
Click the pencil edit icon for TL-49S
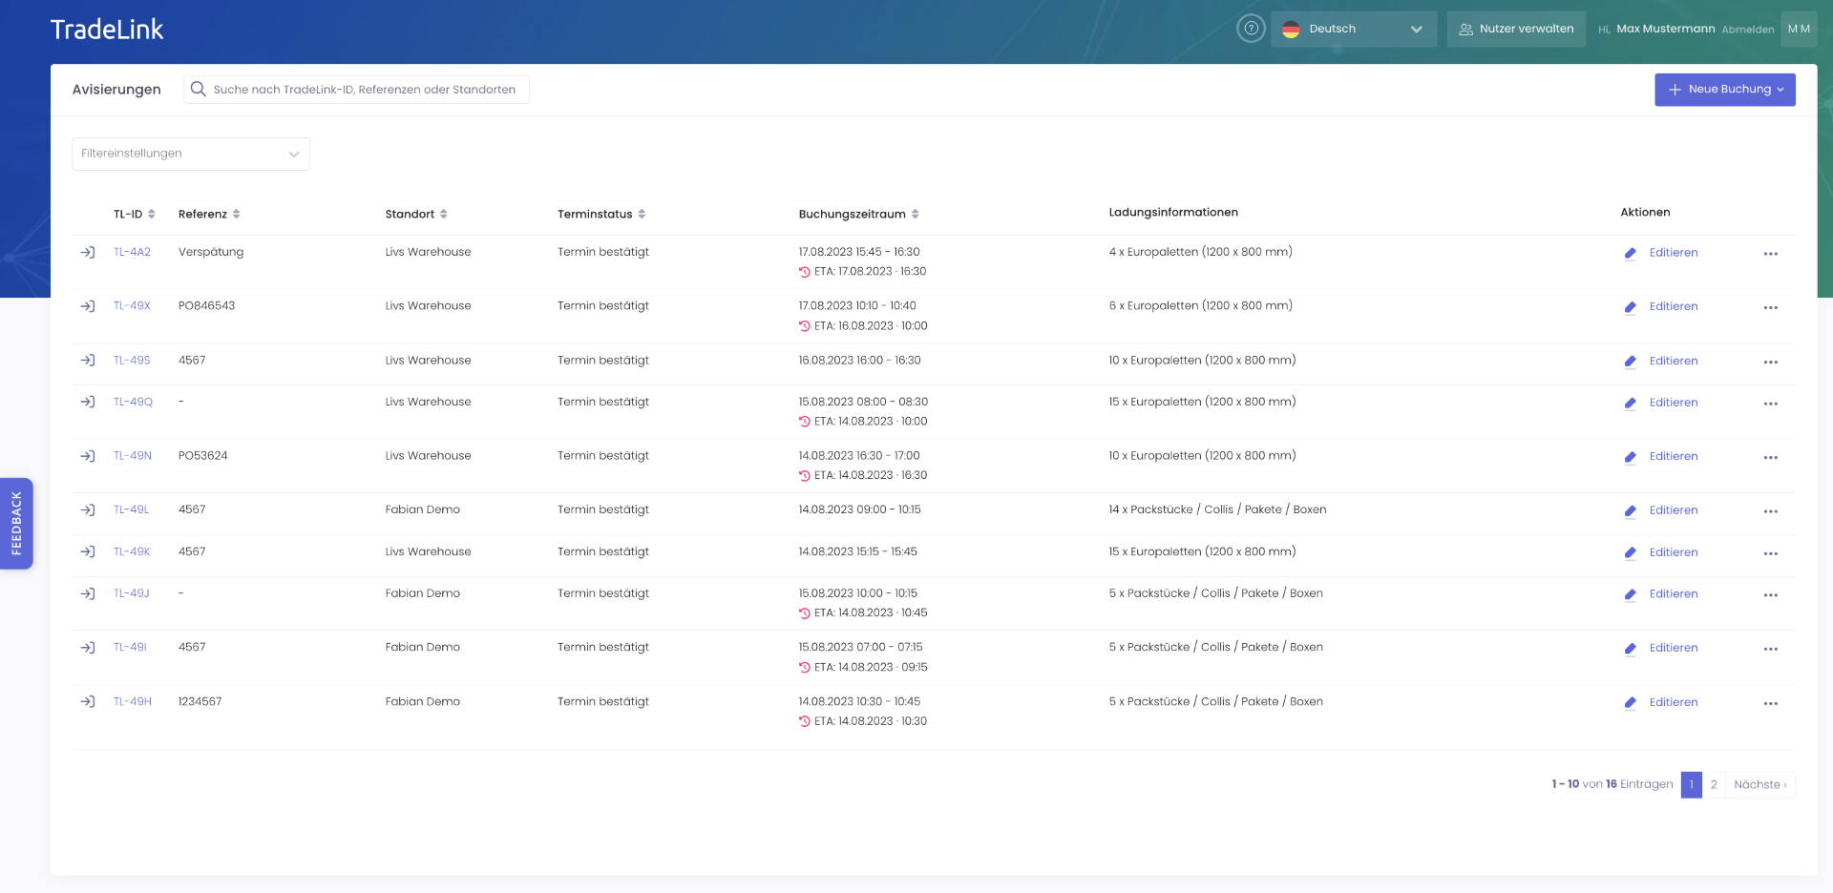(x=1631, y=362)
